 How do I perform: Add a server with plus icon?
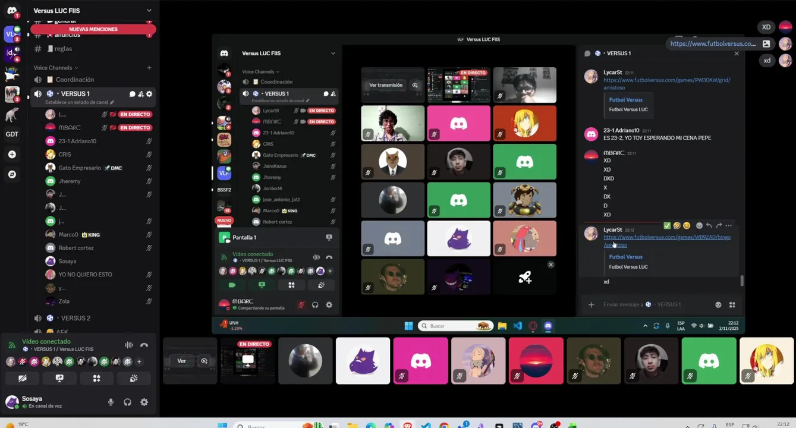[x=12, y=155]
